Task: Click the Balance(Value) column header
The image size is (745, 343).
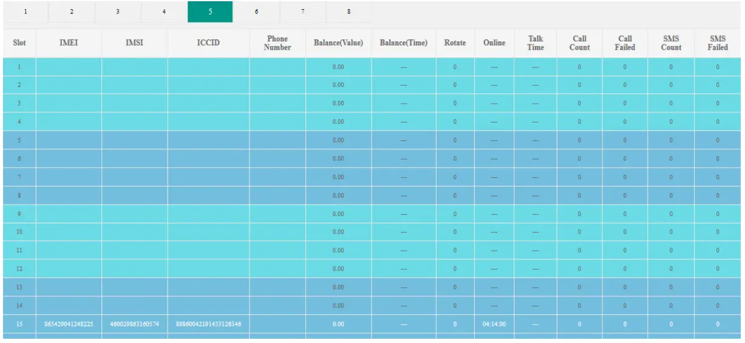Action: point(338,43)
